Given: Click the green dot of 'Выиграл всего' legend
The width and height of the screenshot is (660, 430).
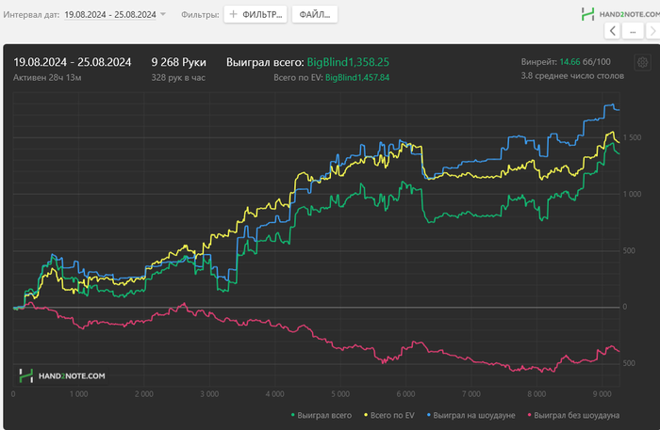Looking at the screenshot, I should click(295, 415).
